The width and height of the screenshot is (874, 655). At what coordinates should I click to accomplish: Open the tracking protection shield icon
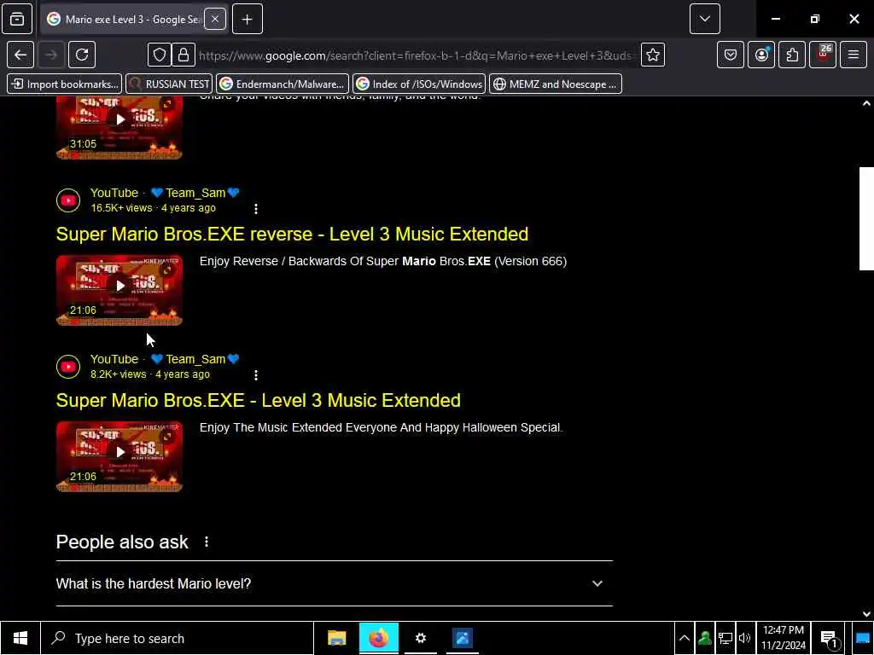pyautogui.click(x=160, y=55)
